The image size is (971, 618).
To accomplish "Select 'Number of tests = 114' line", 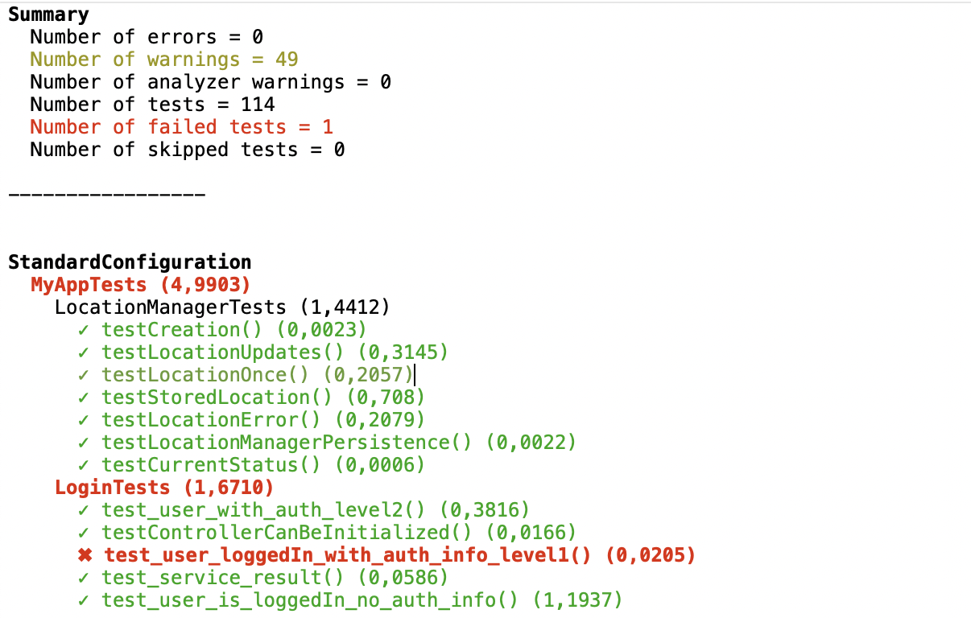I will coord(152,105).
